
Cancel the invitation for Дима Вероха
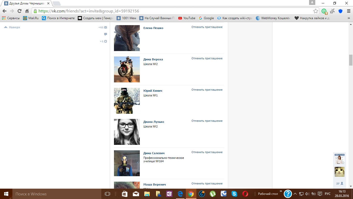tap(207, 58)
